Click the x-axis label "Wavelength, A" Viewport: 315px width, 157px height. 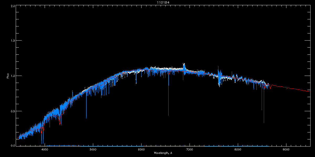(x=163, y=153)
